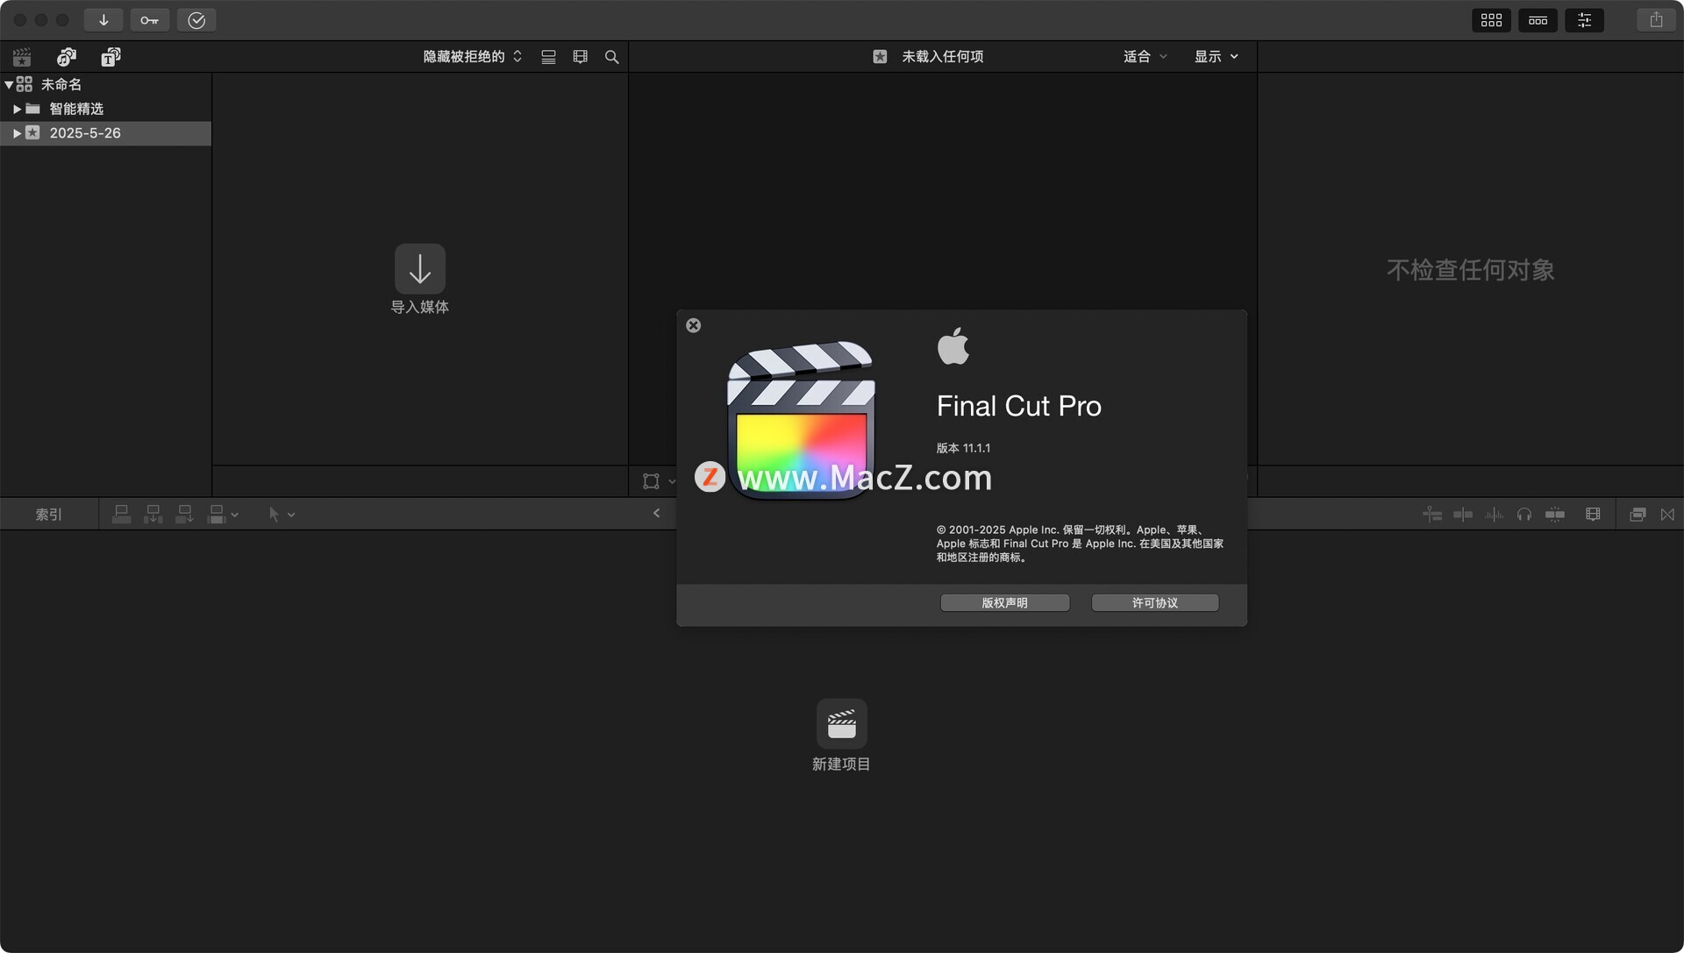Show the libraries sidebar clapper icon
Image resolution: width=1684 pixels, height=953 pixels.
22,57
